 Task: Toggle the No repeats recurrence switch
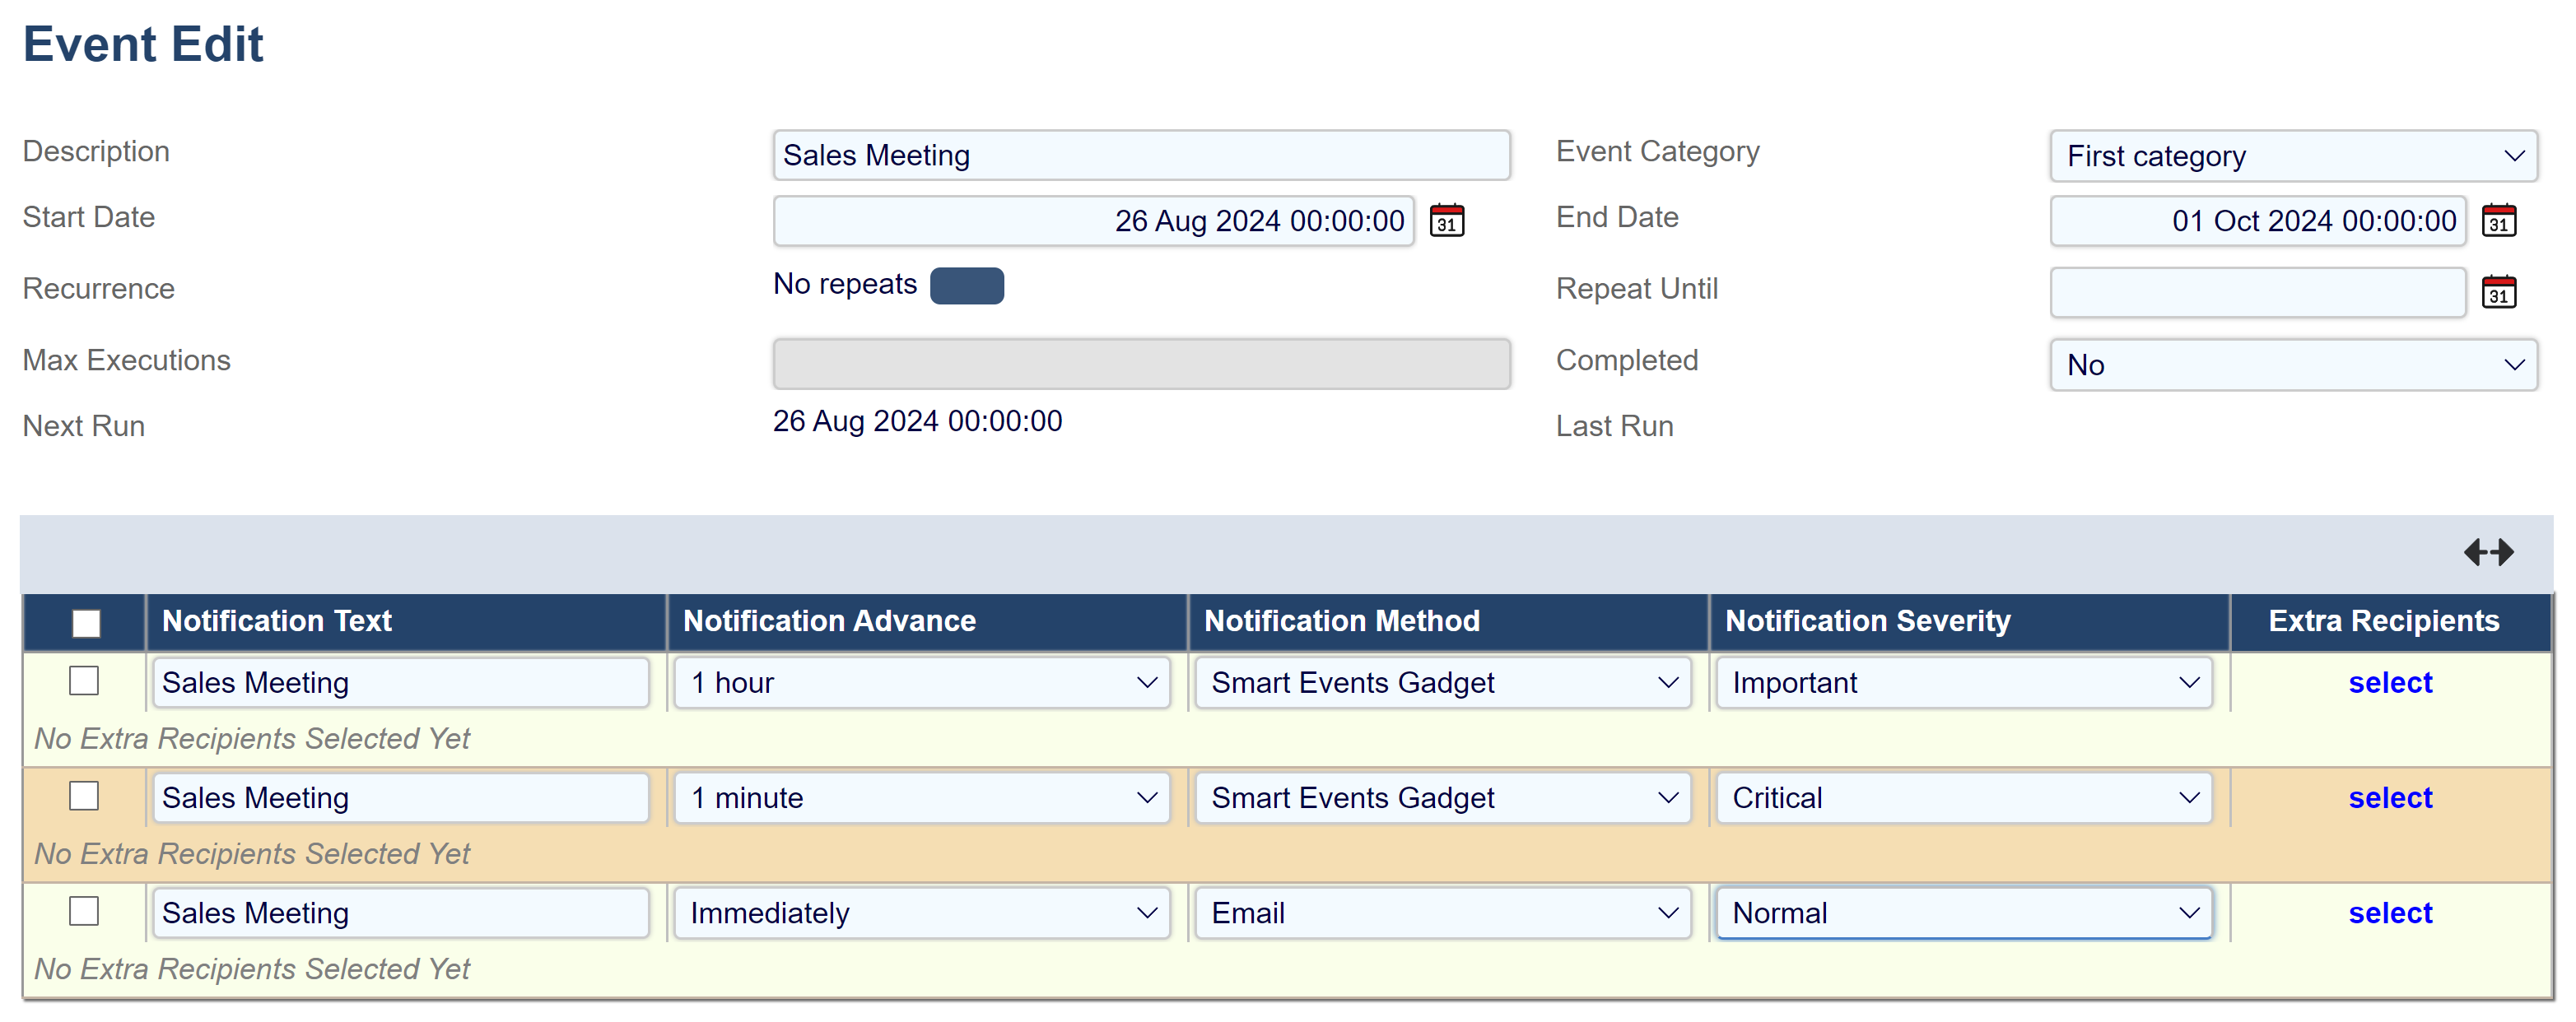(966, 286)
